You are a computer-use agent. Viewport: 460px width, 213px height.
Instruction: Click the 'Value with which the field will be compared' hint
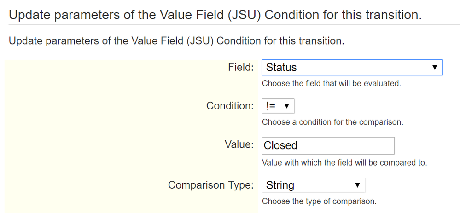[x=344, y=163]
